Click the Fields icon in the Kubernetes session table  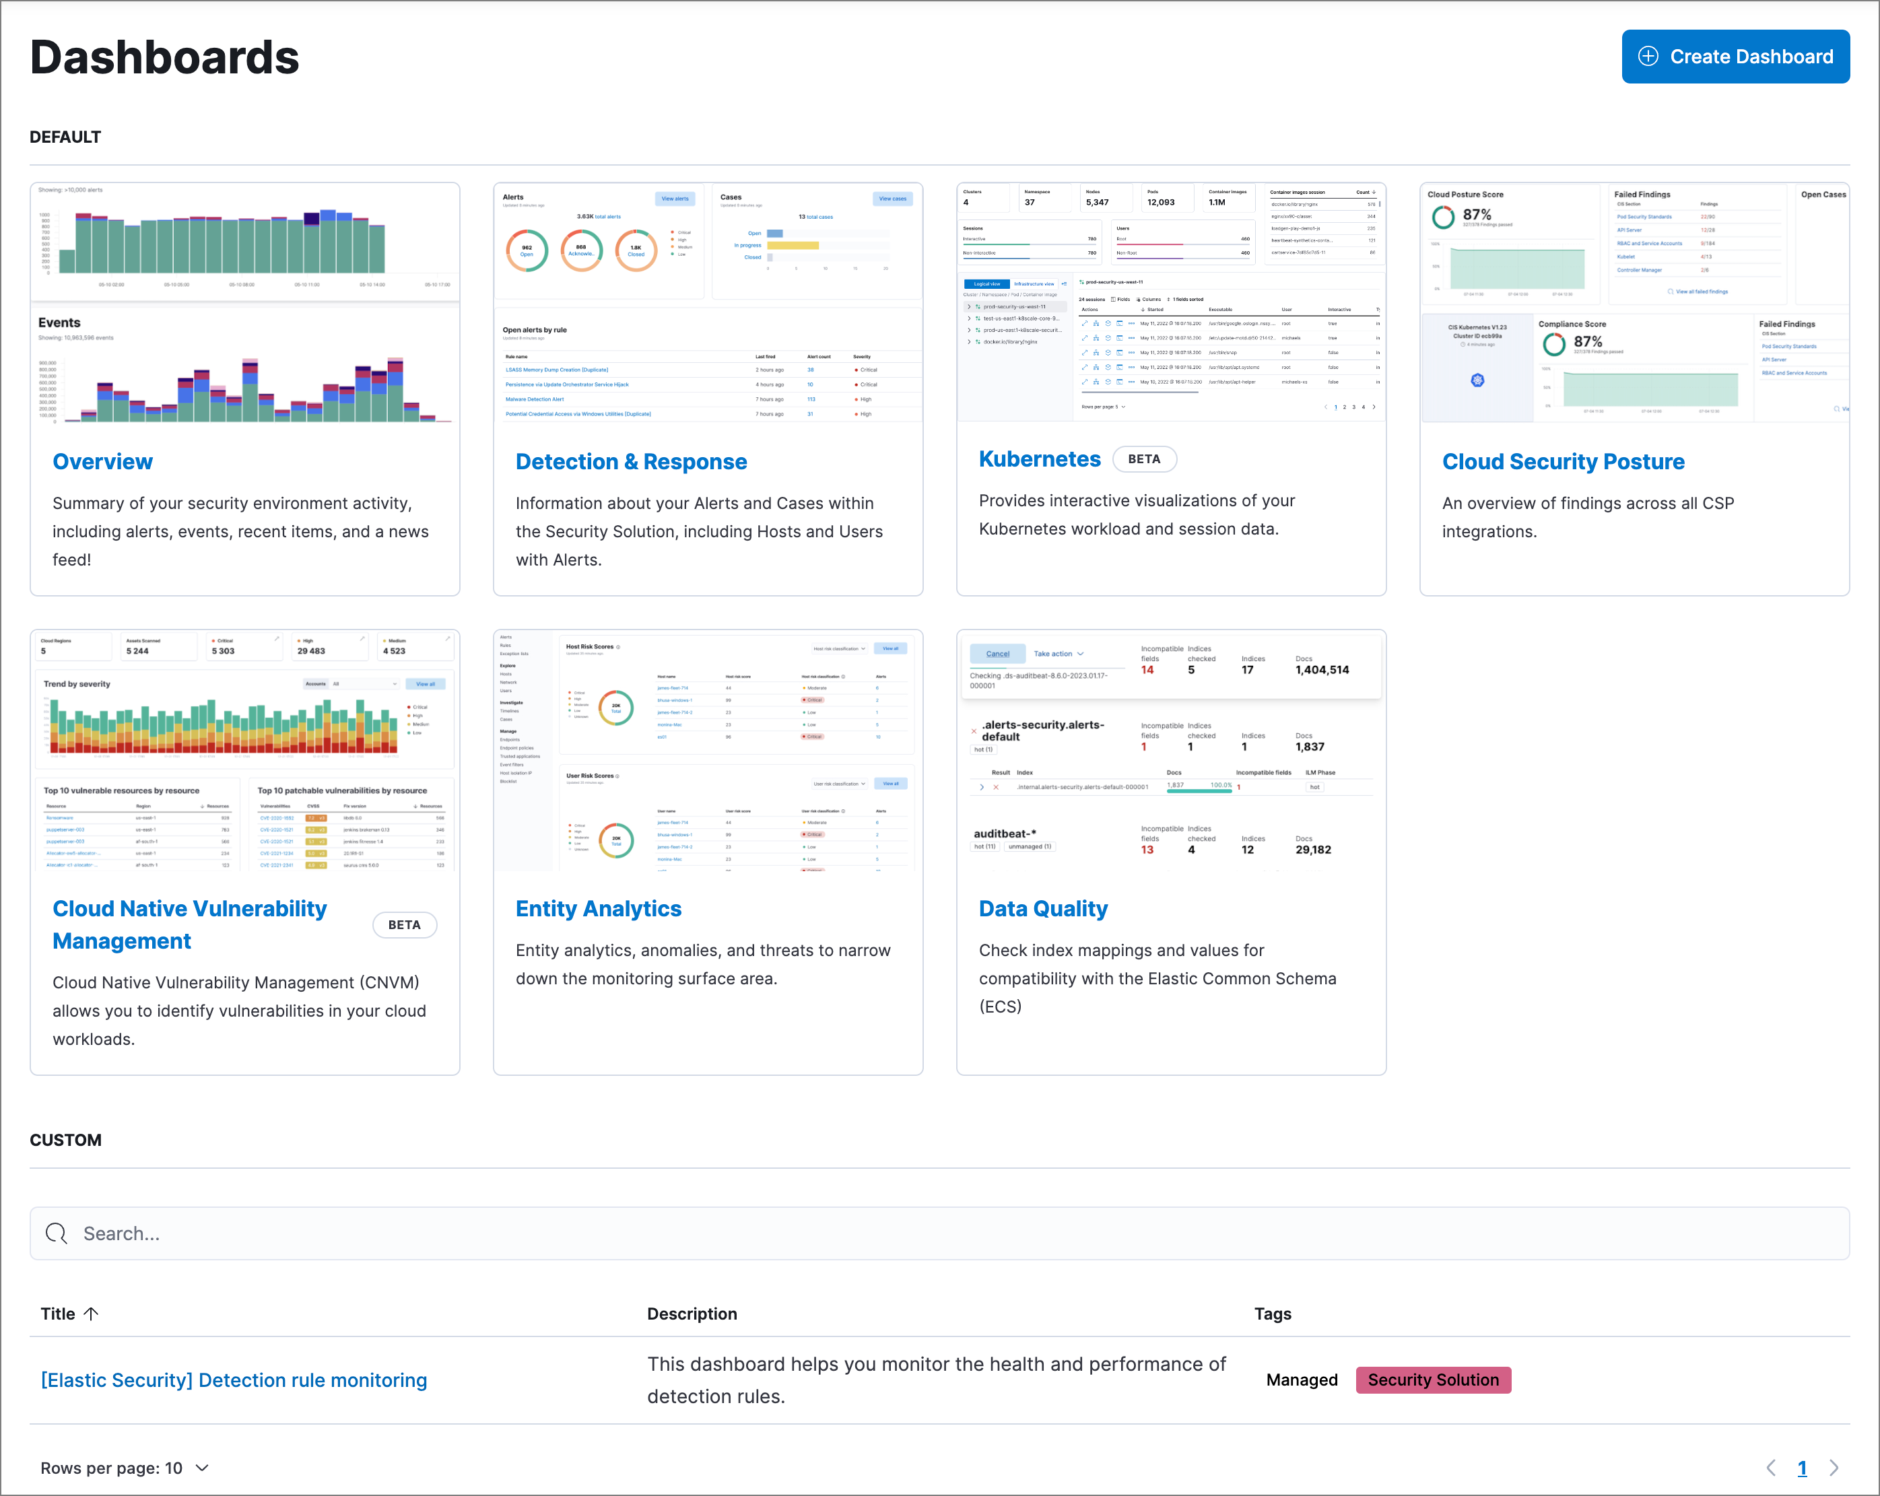coord(1114,300)
